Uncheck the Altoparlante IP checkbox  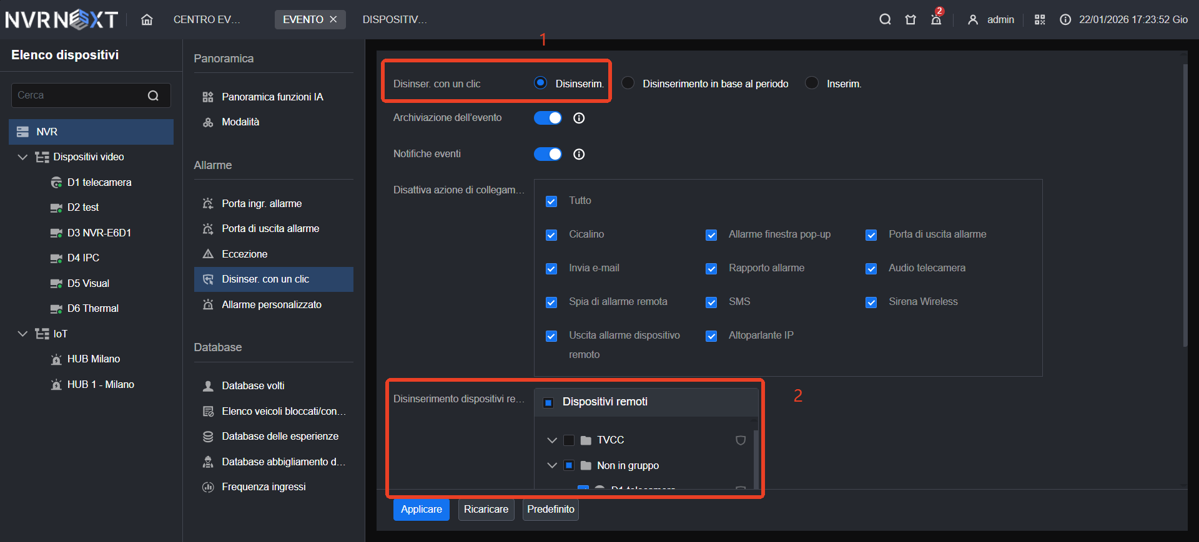711,336
